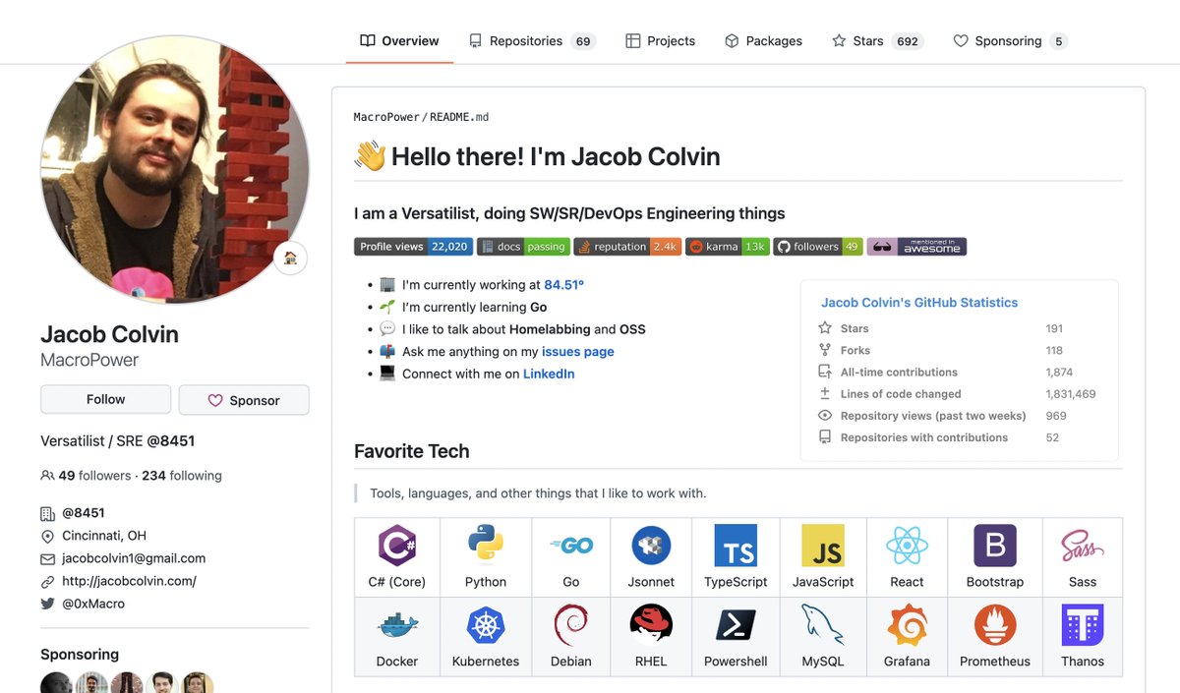Click the Prometheus logo icon
The image size is (1180, 693).
tap(995, 625)
